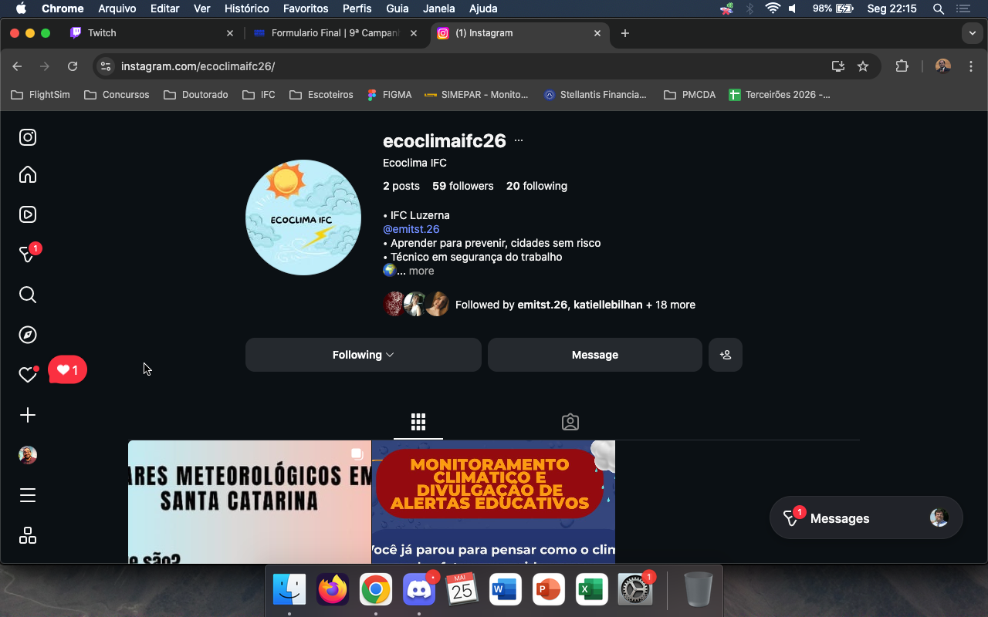Image resolution: width=988 pixels, height=617 pixels.
Task: Open the FIGMA bookmark
Action: (388, 95)
